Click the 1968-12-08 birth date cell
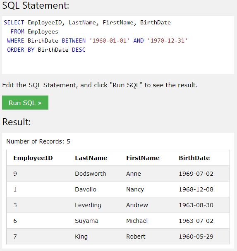 tap(196, 189)
